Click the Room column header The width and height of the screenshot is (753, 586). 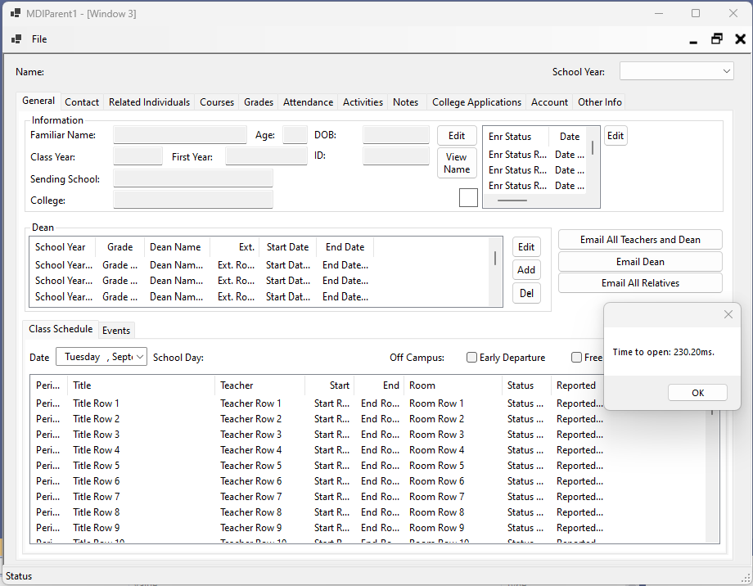pyautogui.click(x=453, y=385)
